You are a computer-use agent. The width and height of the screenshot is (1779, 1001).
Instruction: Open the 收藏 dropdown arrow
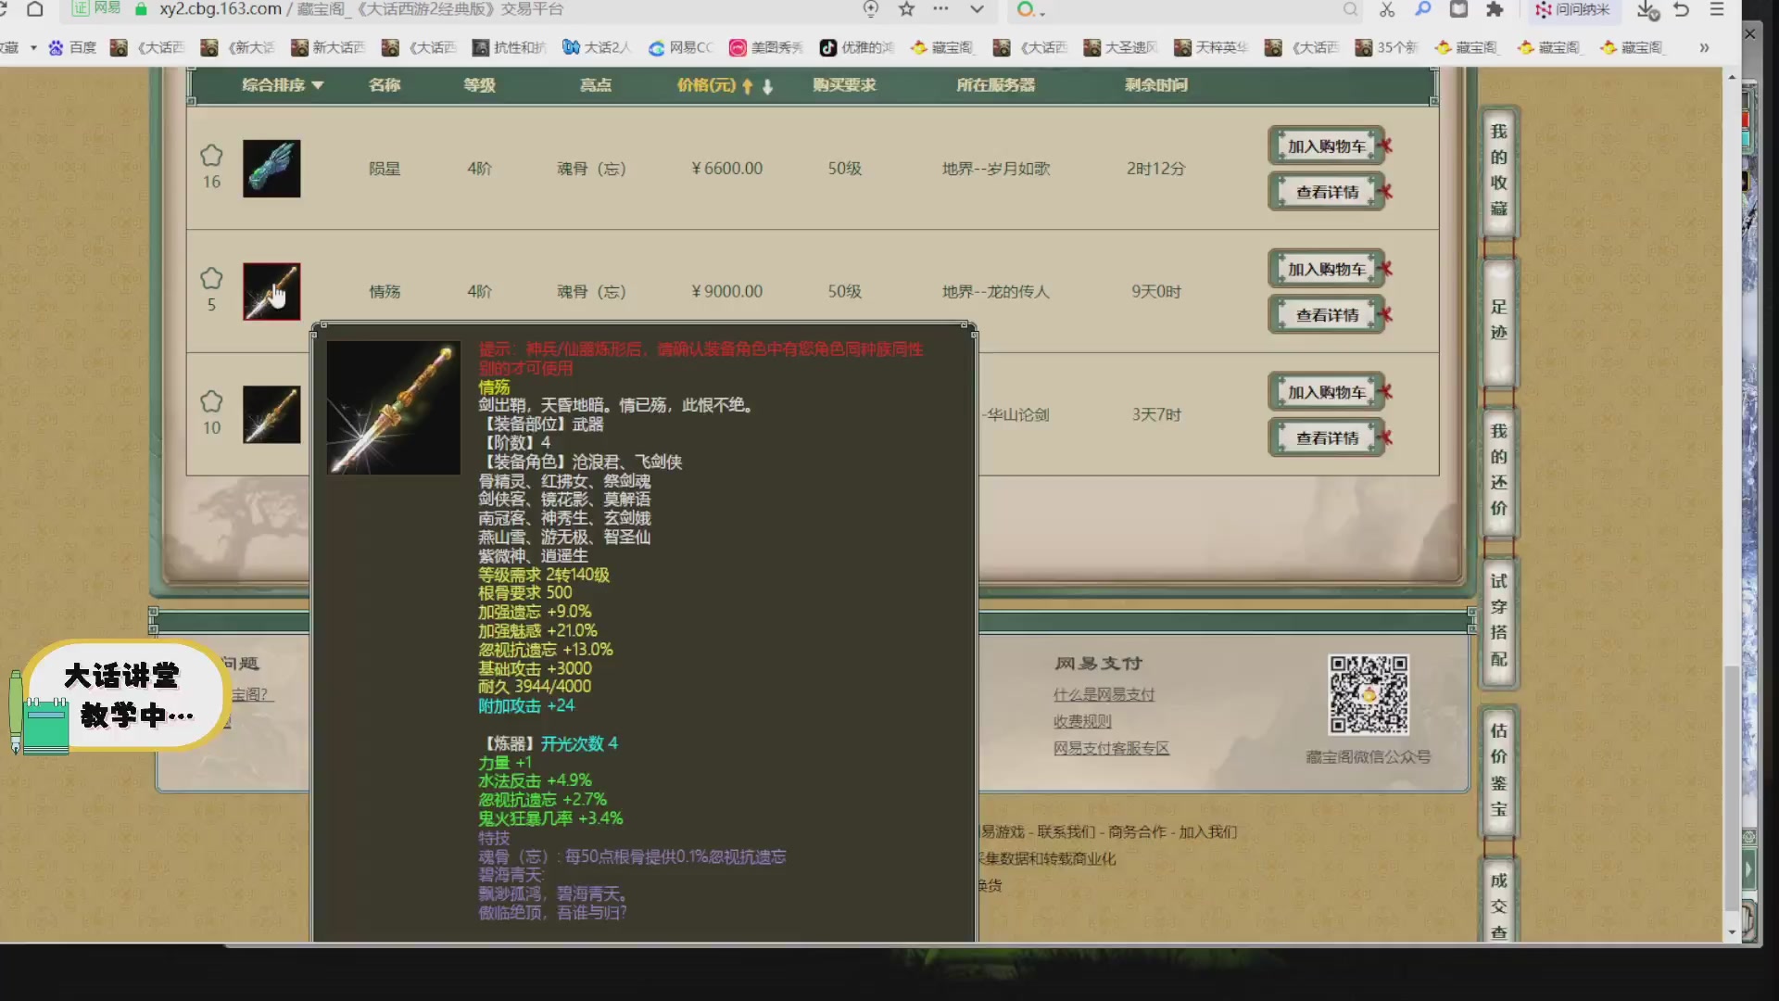[x=32, y=47]
